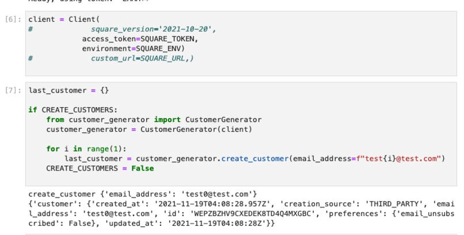Place cursor on access_token=SQUARE_TOKEN line
The image size is (464, 235).
click(140, 39)
